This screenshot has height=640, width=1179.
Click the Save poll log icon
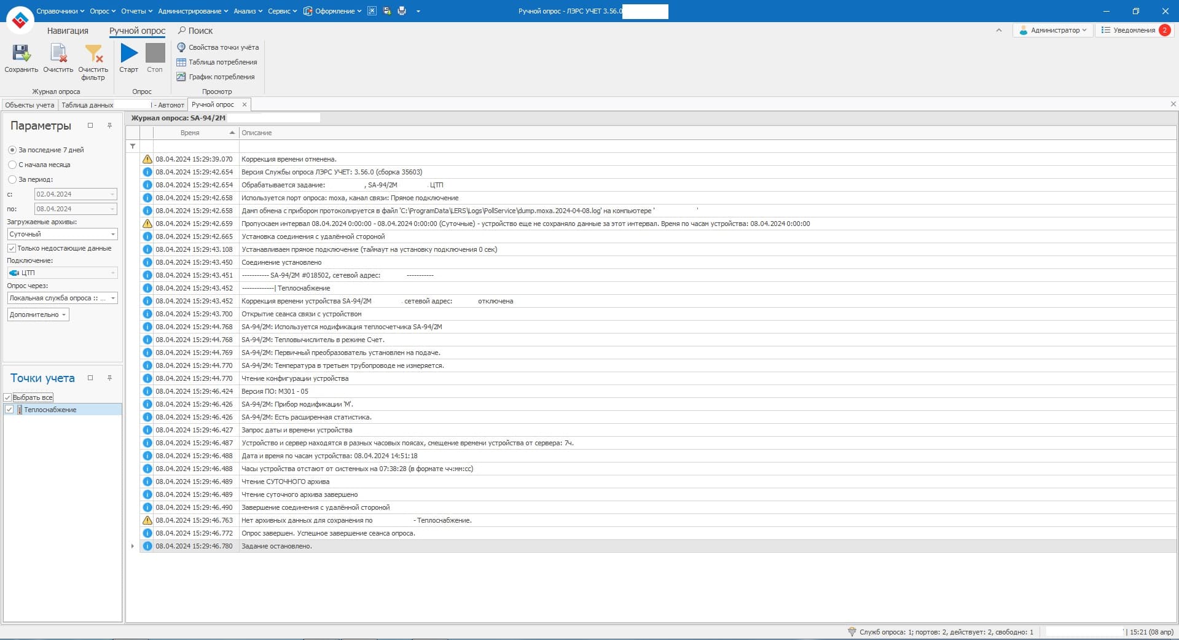point(21,54)
